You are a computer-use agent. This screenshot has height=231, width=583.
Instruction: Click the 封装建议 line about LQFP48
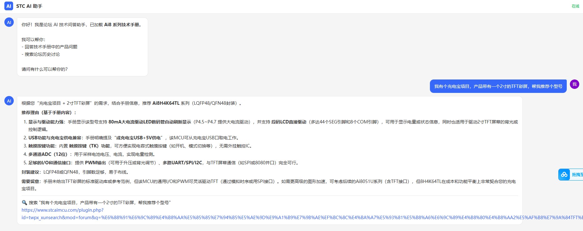(x=75, y=172)
